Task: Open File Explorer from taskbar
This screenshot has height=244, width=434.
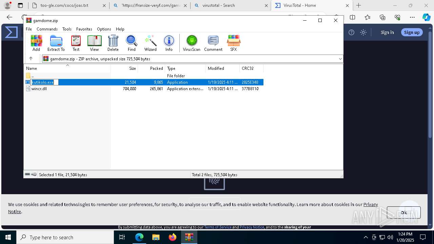Action: click(156, 237)
